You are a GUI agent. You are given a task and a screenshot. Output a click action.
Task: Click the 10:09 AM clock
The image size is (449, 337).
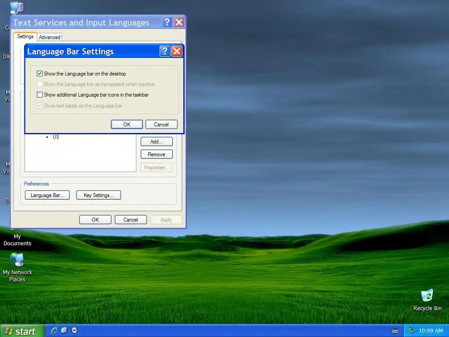tap(431, 331)
